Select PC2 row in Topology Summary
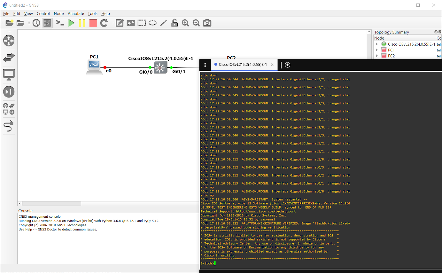442x273 pixels. point(391,56)
